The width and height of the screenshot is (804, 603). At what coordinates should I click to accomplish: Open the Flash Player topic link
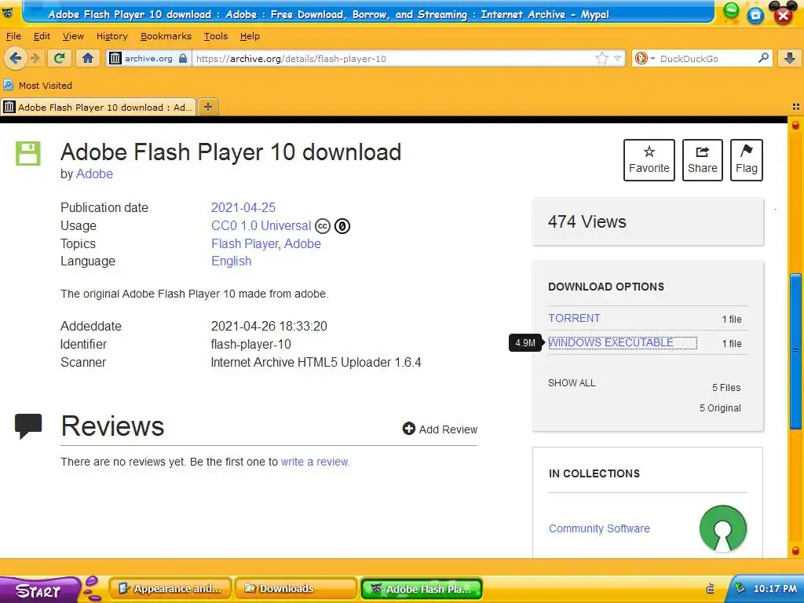(245, 243)
